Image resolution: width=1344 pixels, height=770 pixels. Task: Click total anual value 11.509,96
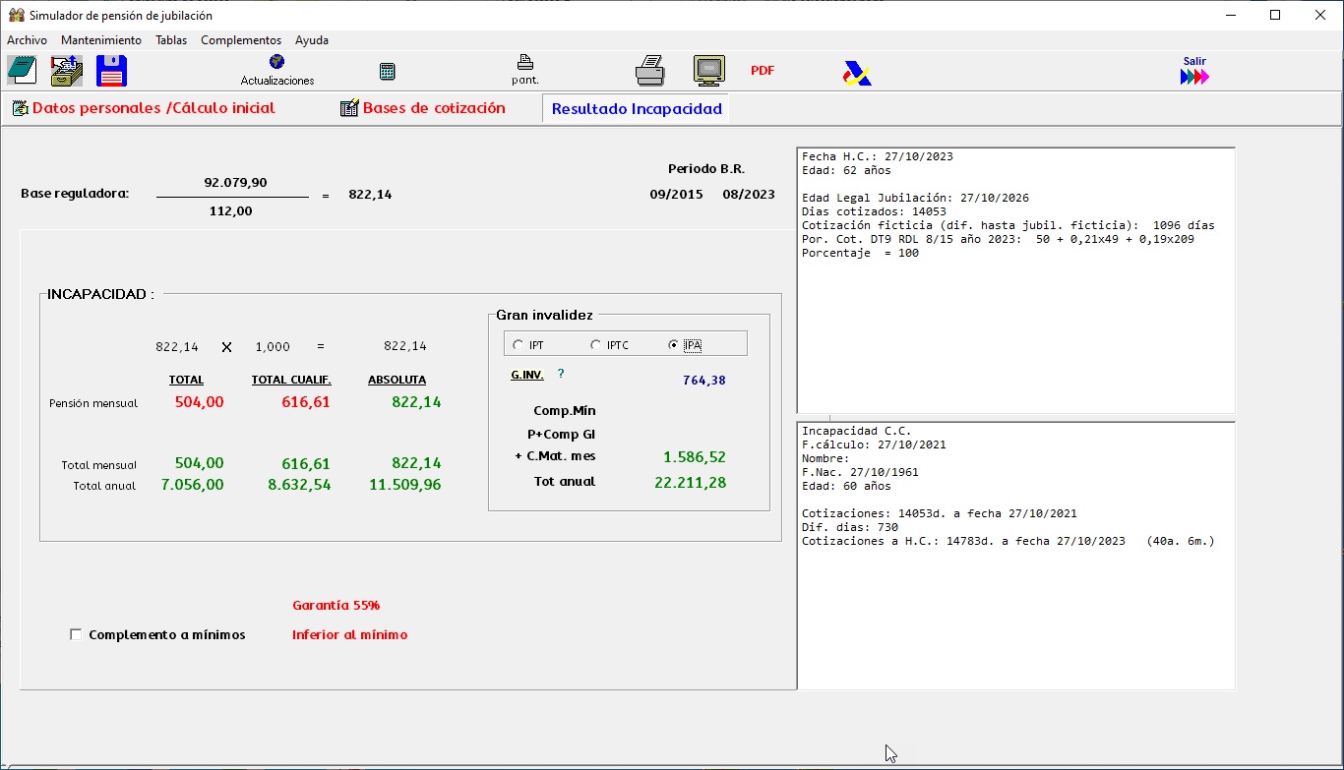coord(404,485)
